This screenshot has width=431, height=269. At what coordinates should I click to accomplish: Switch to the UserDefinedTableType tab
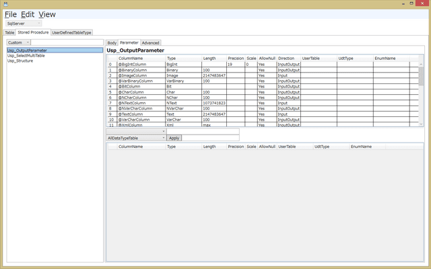(72, 33)
